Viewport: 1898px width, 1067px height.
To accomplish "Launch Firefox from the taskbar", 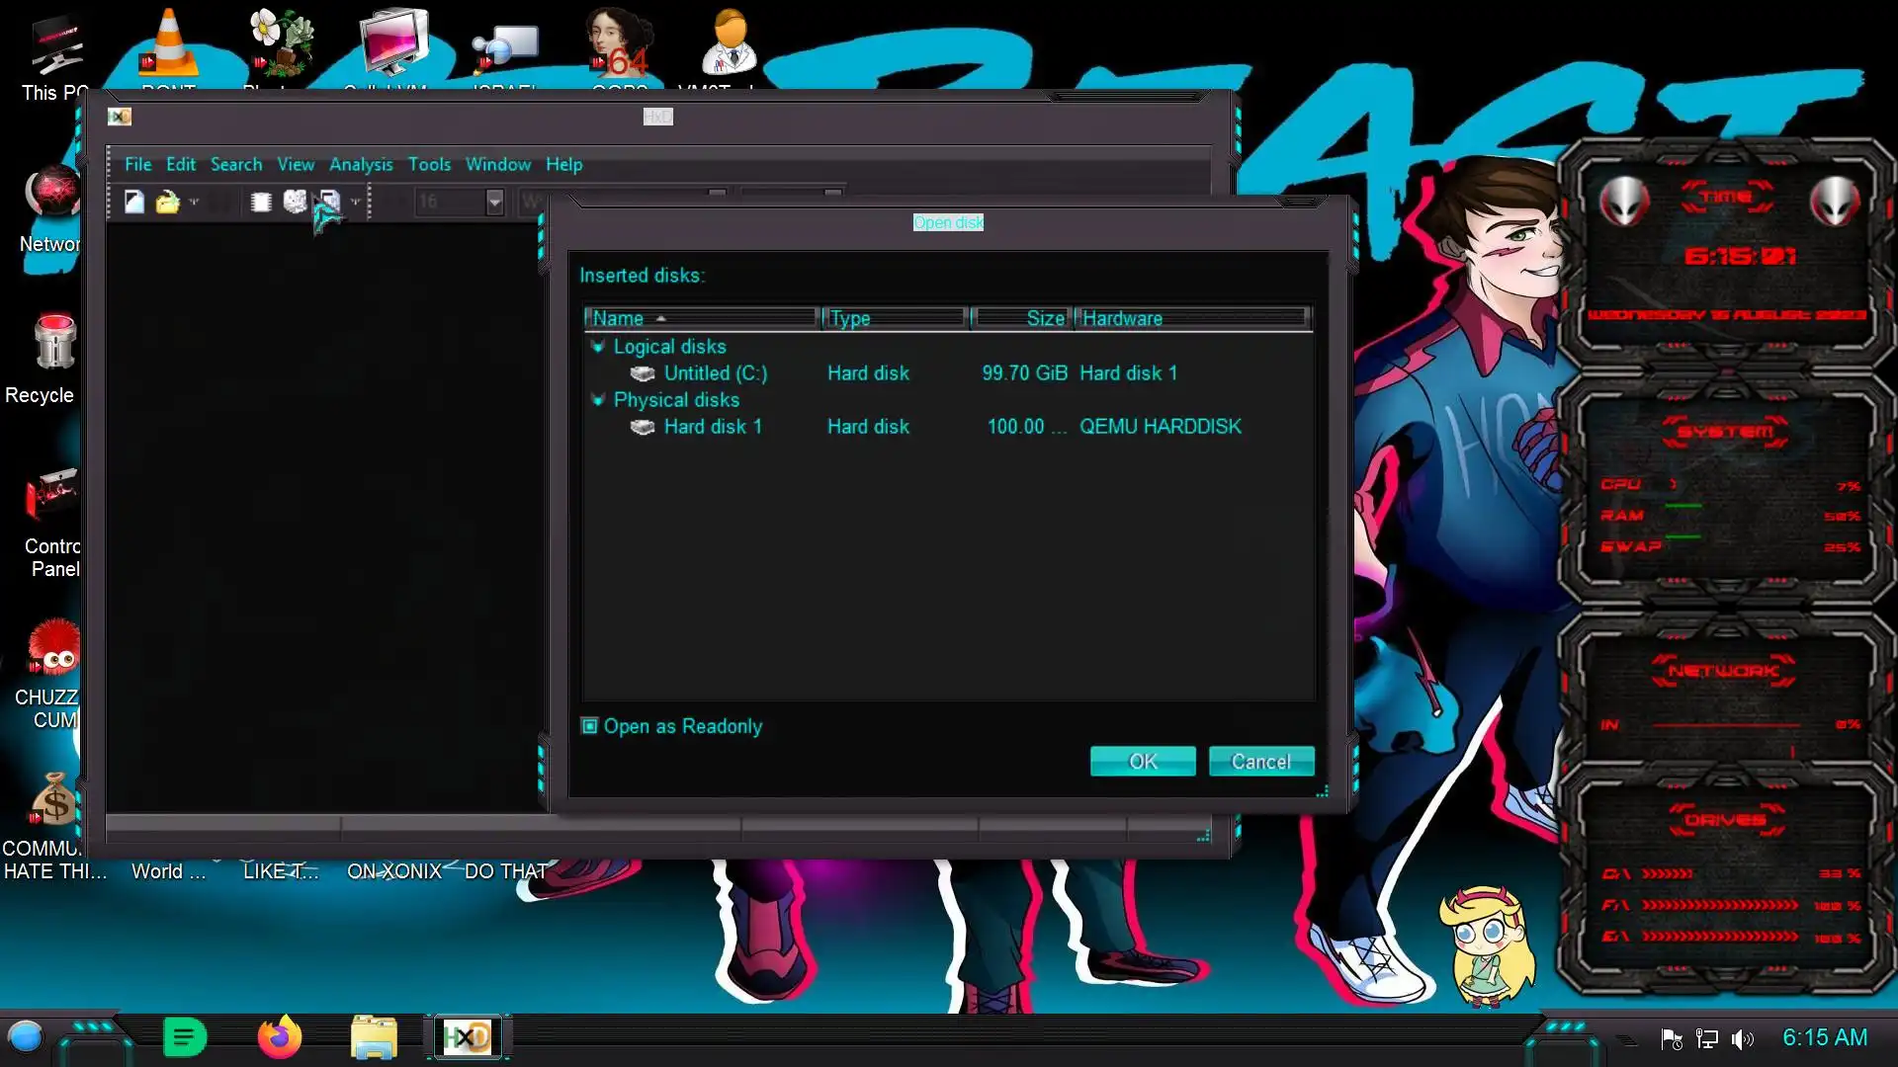I will pos(279,1037).
